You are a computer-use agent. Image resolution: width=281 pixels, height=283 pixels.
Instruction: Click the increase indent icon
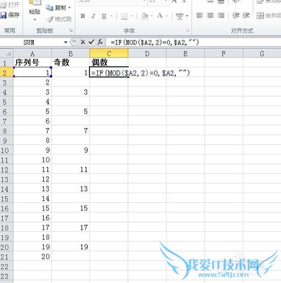246,15
